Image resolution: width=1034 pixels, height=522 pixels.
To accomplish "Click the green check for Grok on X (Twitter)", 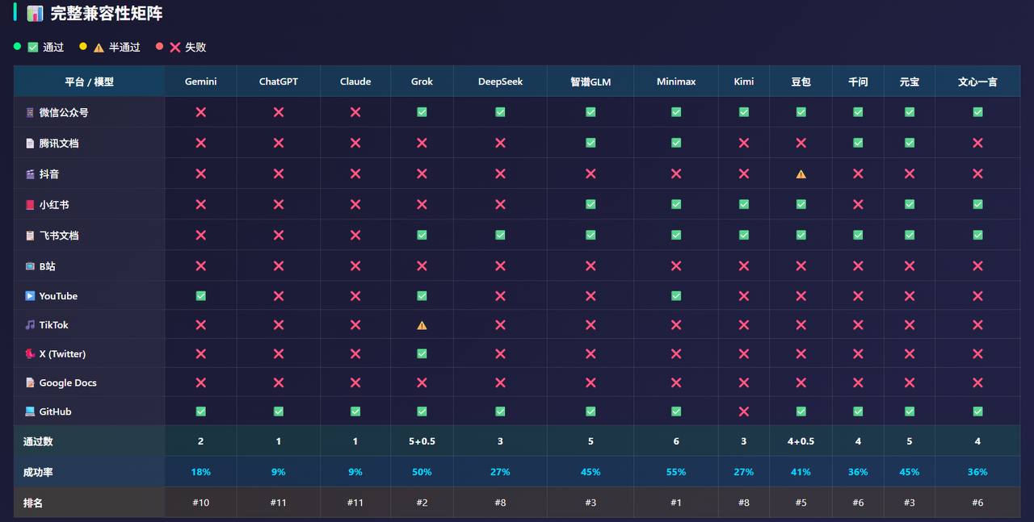I will tap(422, 354).
